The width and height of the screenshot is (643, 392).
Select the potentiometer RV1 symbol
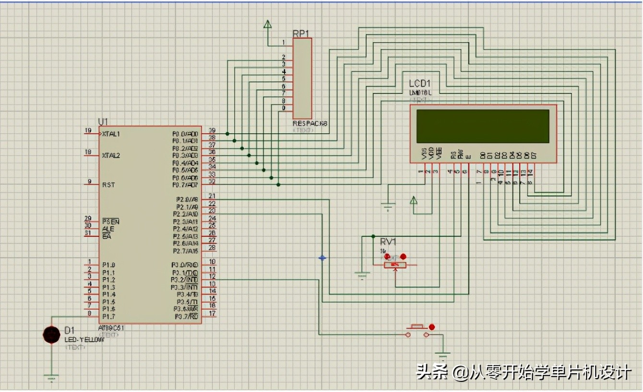coord(394,264)
